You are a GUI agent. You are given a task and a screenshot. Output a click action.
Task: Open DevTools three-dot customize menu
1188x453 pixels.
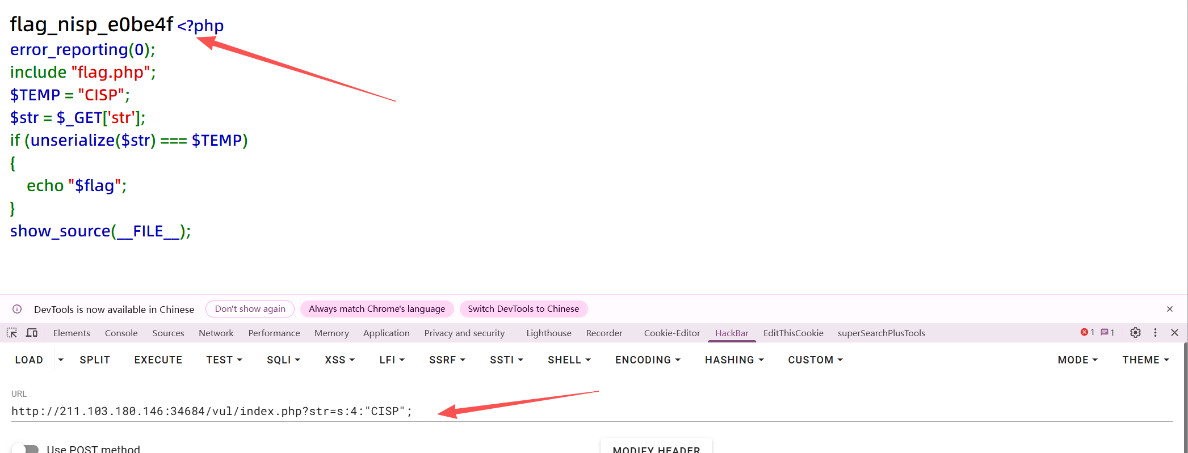pos(1155,333)
